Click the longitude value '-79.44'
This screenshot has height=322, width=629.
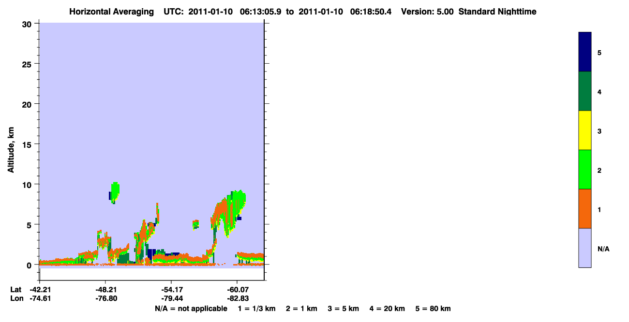pos(171,298)
